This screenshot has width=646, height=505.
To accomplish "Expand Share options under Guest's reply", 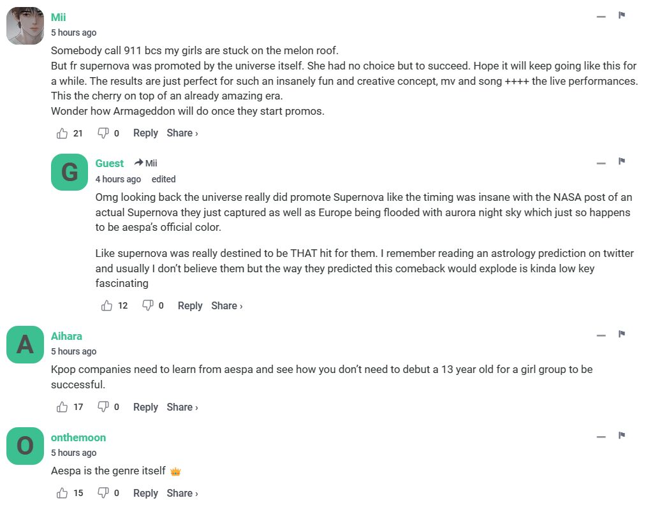I will coord(227,306).
